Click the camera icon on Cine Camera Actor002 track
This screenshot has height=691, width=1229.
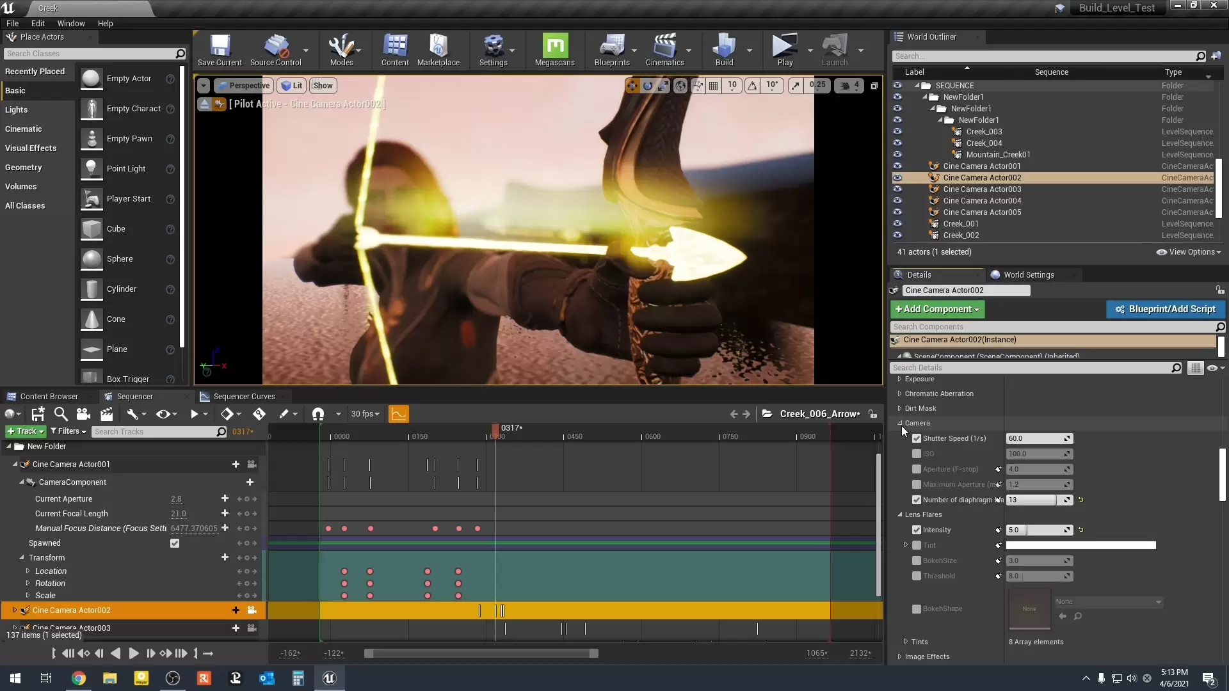pyautogui.click(x=252, y=610)
